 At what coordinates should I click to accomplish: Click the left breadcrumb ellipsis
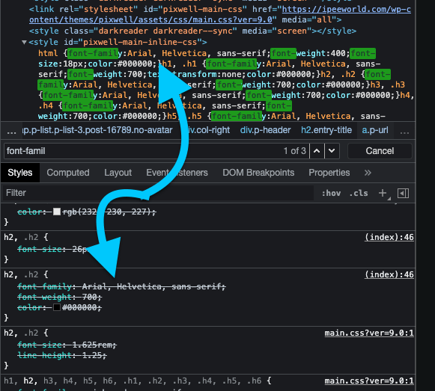11,131
